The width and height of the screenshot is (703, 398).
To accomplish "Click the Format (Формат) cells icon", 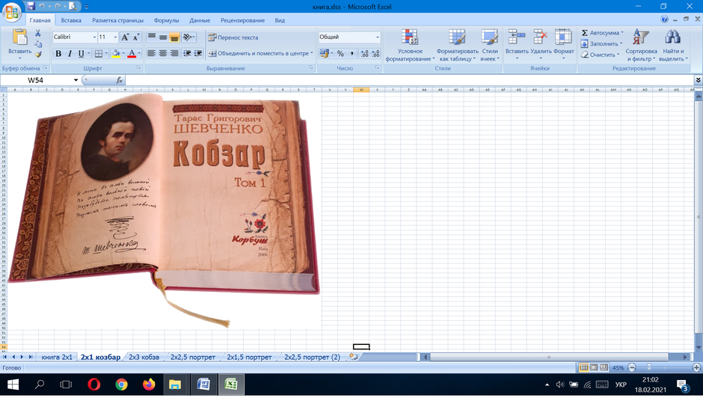I will point(563,37).
